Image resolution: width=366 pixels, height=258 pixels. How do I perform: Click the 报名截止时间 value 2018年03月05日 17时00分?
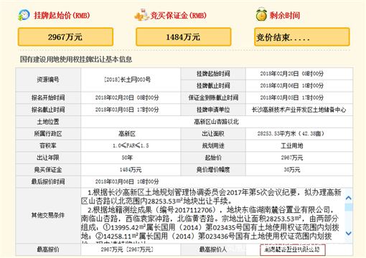click(127, 110)
